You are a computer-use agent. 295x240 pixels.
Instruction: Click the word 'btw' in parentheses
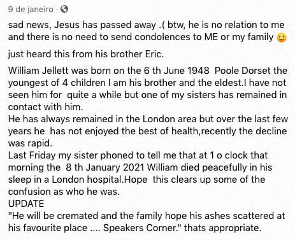click(176, 25)
